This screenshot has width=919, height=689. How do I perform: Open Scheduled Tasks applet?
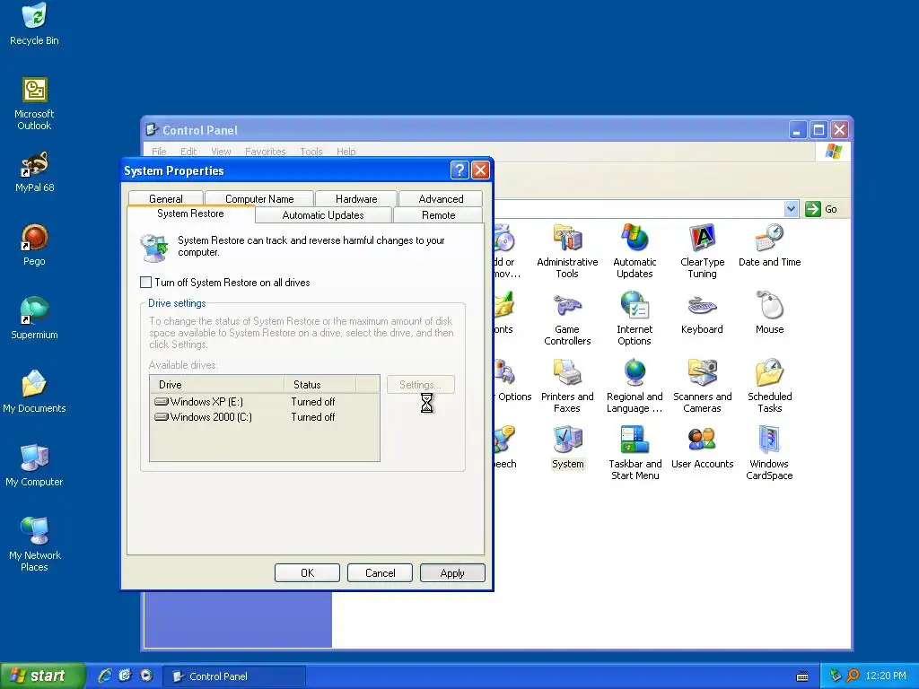[x=769, y=386]
